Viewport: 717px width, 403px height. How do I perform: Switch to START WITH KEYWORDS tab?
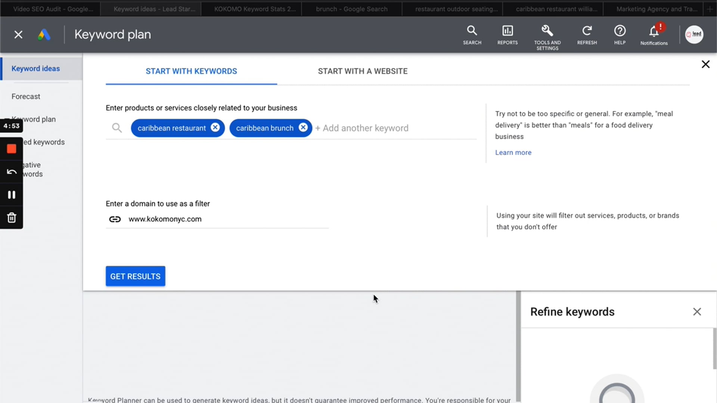coord(191,71)
